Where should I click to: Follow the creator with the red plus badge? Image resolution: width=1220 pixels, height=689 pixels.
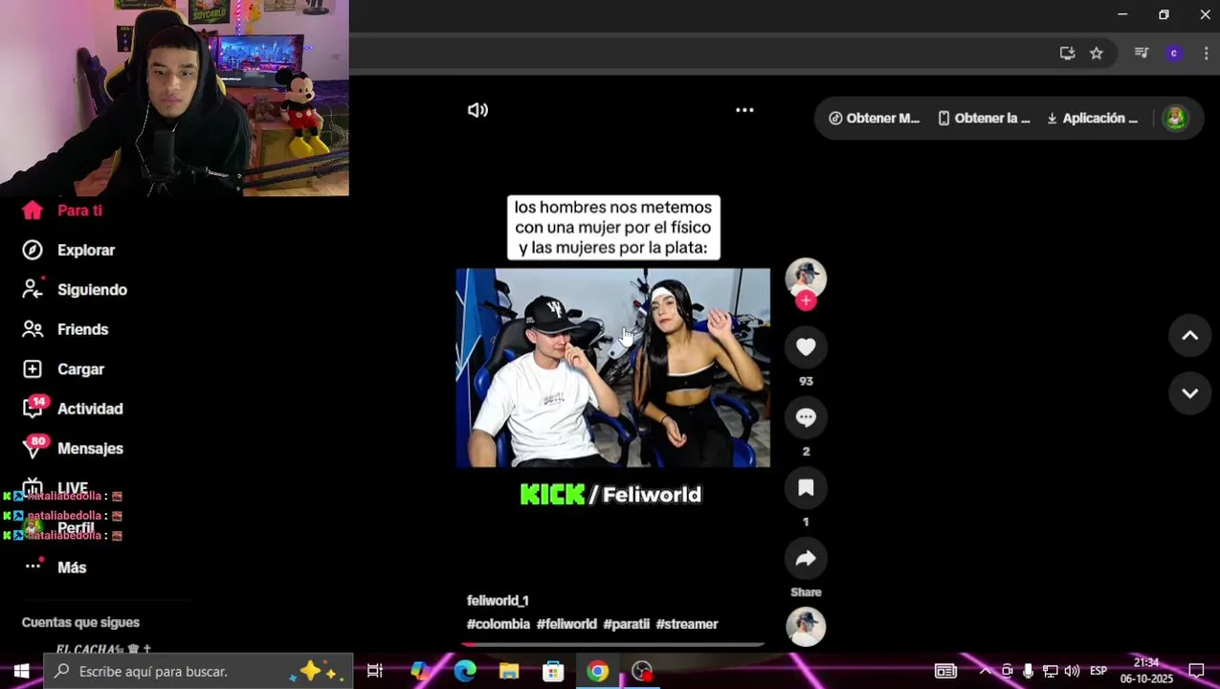click(806, 300)
